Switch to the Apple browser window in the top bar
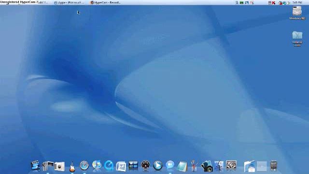309x174 pixels. (70, 2)
